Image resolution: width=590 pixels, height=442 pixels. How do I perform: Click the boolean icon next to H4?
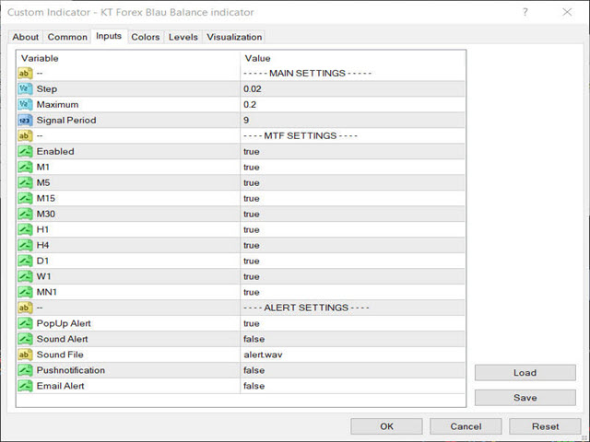(25, 245)
